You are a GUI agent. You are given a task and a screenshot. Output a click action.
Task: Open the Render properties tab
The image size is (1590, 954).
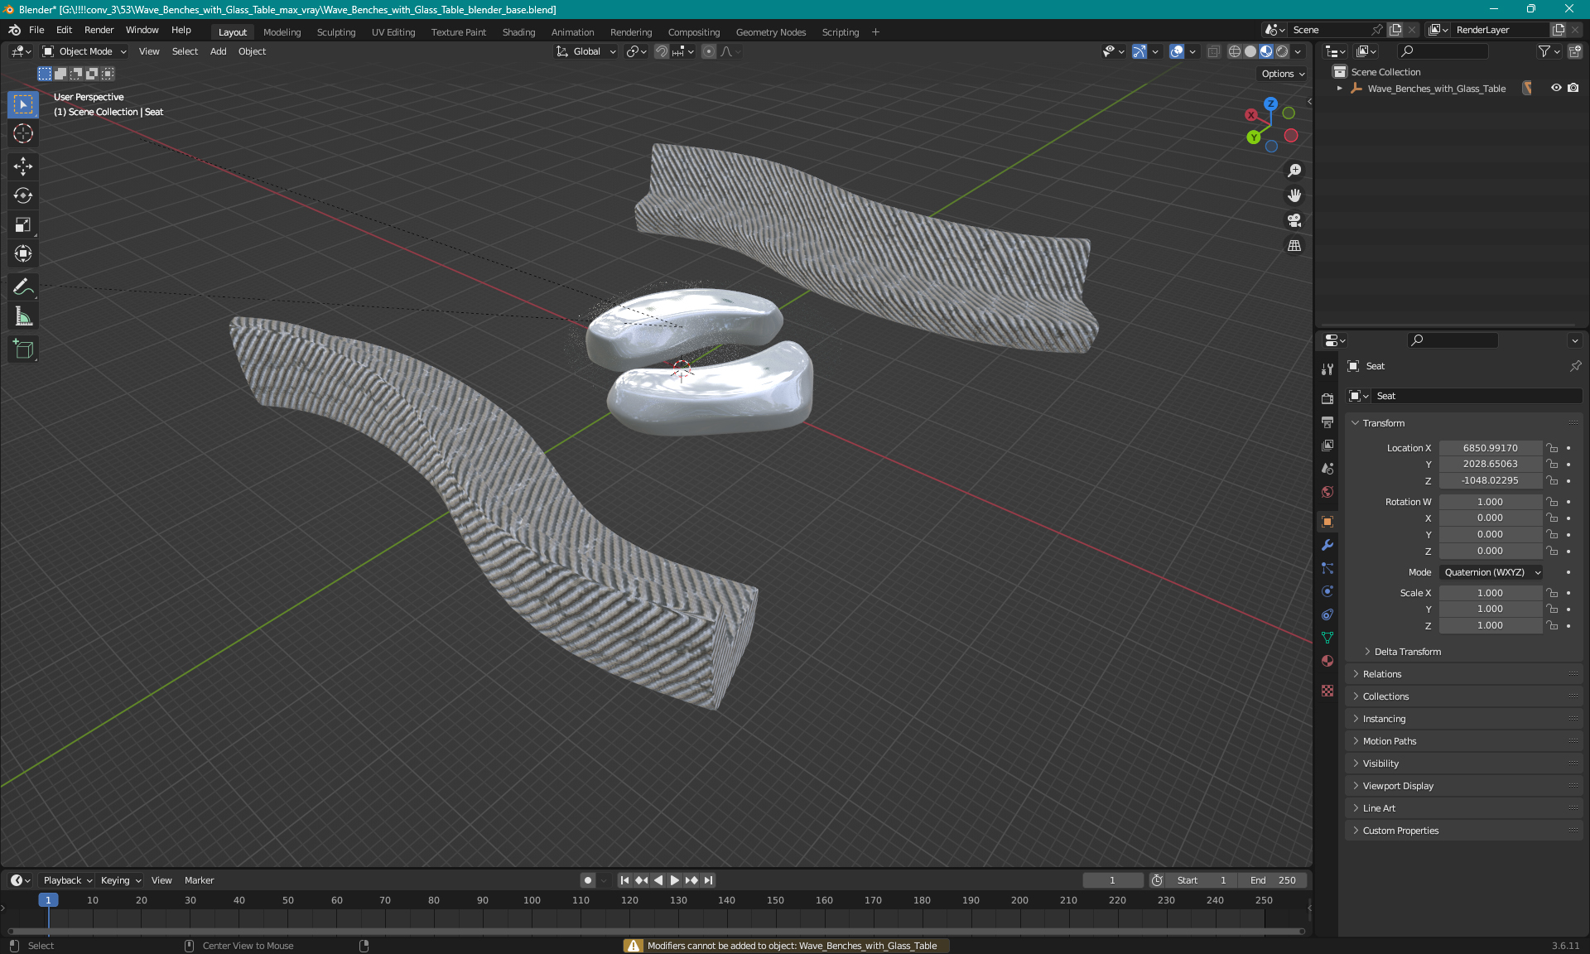click(1327, 398)
